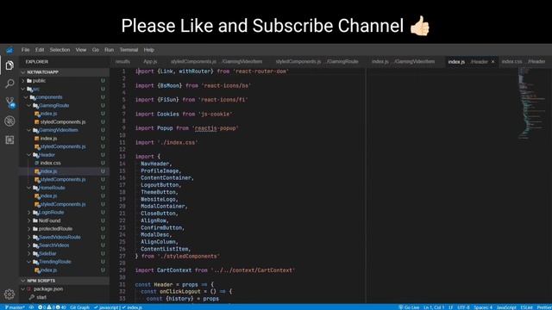Screen dimensions: 552x310
Task: Open styledComponents.js under GamingRoute folder
Action: 64,122
